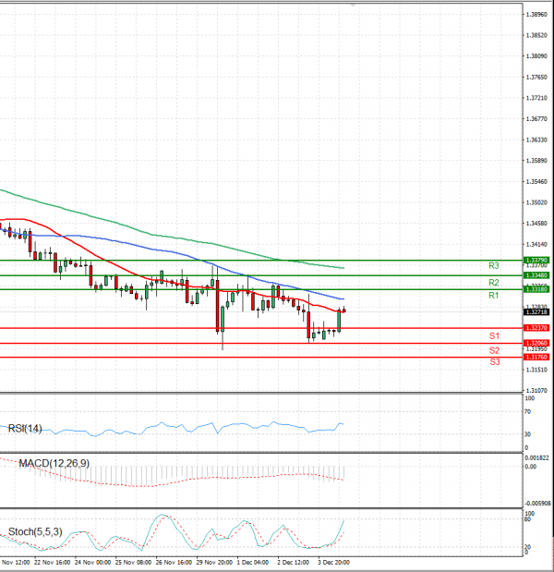Click the 1.32370 red price tag

pyautogui.click(x=536, y=328)
